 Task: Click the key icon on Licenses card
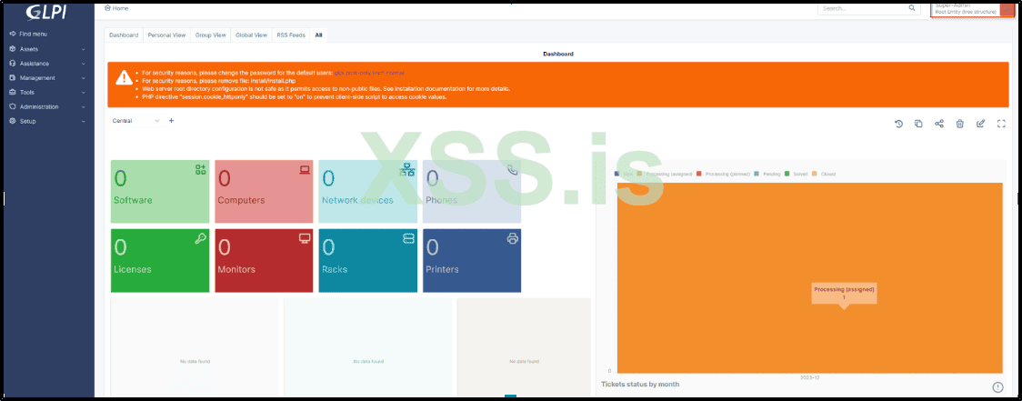[200, 238]
